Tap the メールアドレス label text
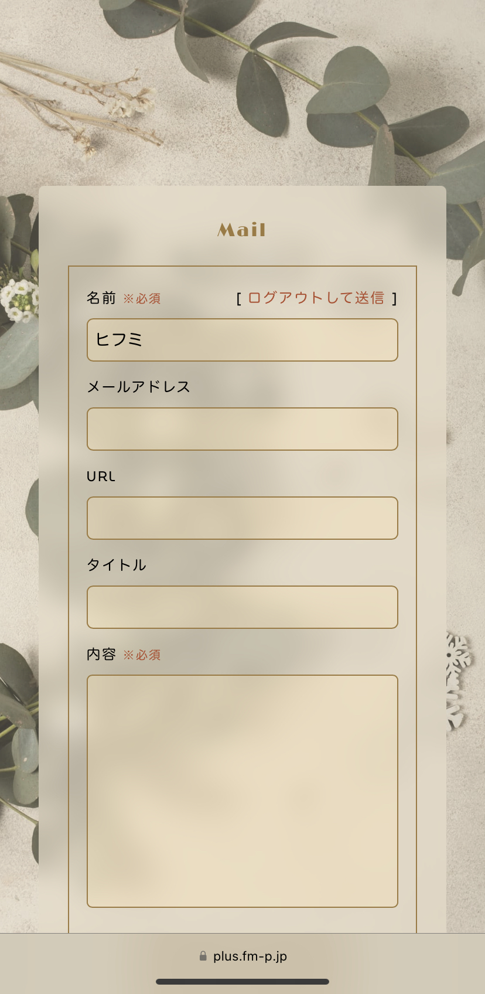The width and height of the screenshot is (485, 994). [138, 387]
